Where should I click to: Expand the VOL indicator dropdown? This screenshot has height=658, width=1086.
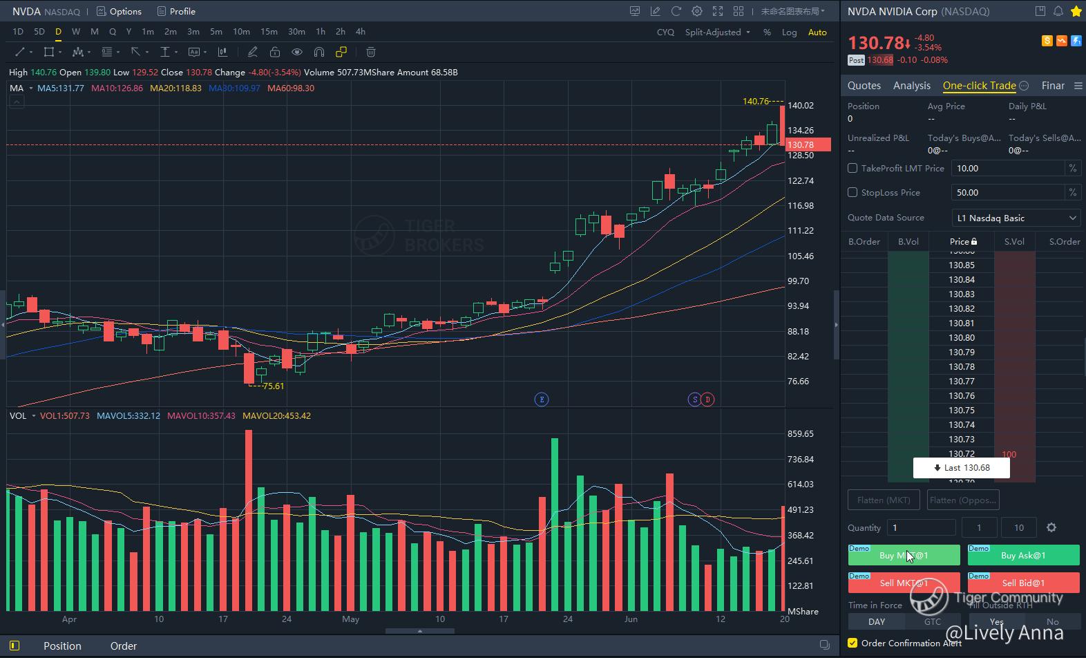tap(33, 416)
